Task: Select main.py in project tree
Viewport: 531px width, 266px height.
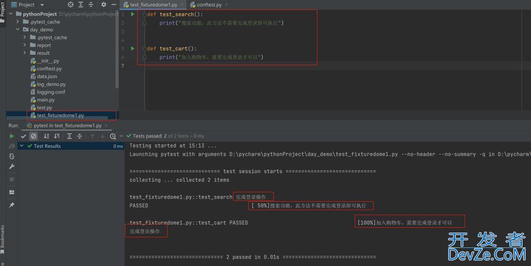Action: pyautogui.click(x=42, y=100)
